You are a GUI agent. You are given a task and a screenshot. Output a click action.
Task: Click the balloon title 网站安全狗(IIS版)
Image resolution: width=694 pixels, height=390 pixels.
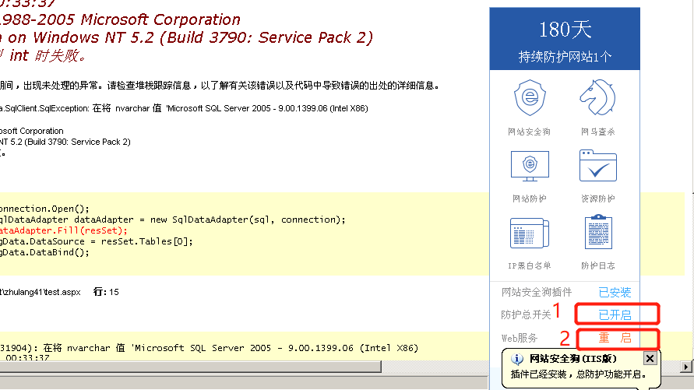573,359
